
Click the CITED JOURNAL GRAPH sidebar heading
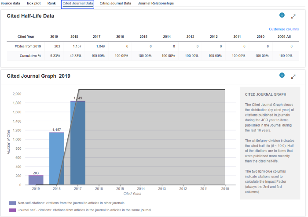tap(265, 94)
